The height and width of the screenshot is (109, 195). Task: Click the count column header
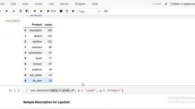coord(48,25)
